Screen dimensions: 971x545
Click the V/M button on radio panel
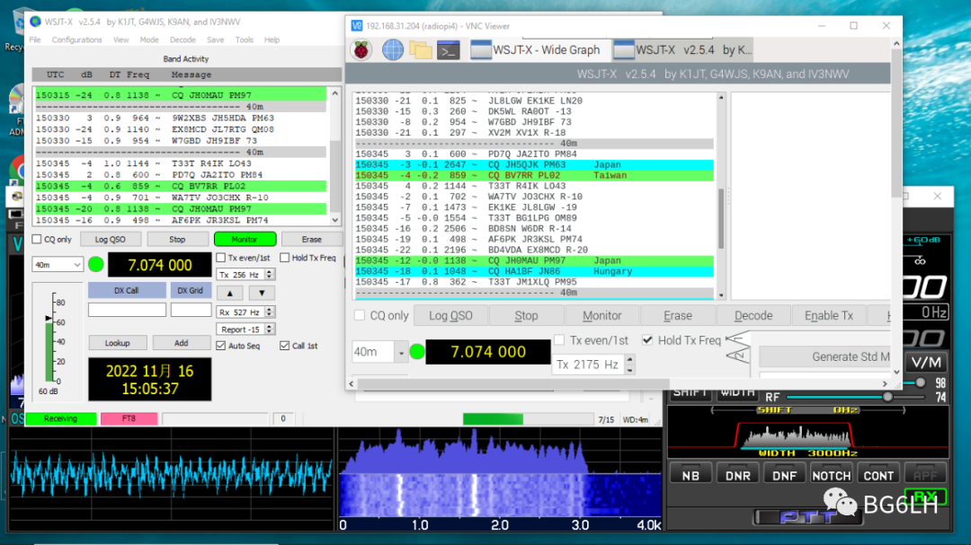(x=926, y=363)
